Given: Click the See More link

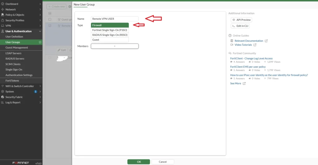Looking at the screenshot, I should 236,83.
